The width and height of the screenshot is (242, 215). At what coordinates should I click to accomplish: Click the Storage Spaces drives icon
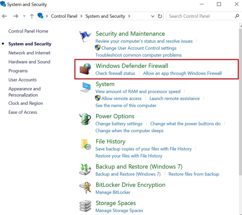pyautogui.click(x=85, y=206)
